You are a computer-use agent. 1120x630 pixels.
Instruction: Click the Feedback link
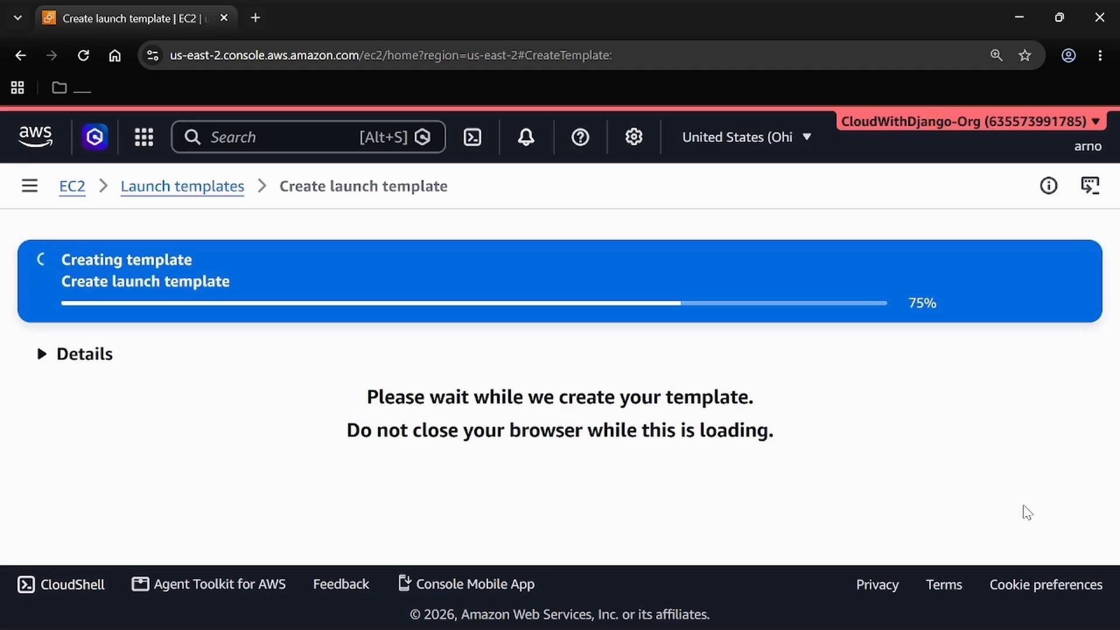click(x=341, y=584)
